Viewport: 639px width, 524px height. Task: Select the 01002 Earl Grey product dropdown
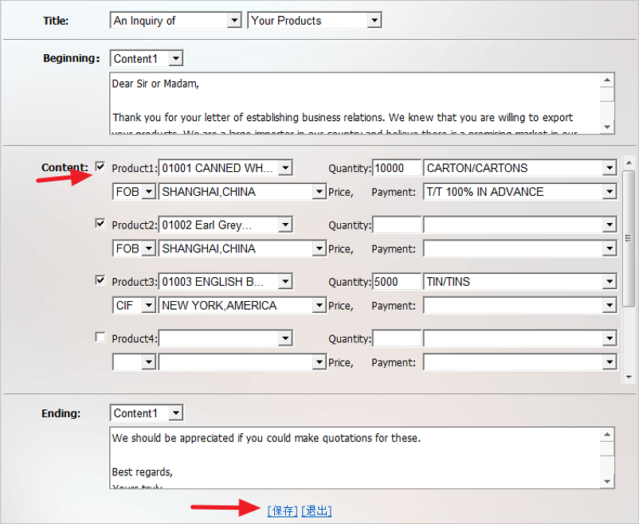284,225
